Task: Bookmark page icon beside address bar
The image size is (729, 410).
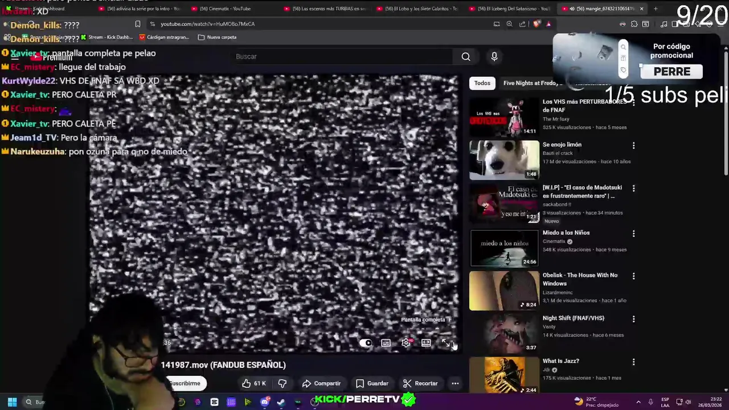Action: click(137, 24)
